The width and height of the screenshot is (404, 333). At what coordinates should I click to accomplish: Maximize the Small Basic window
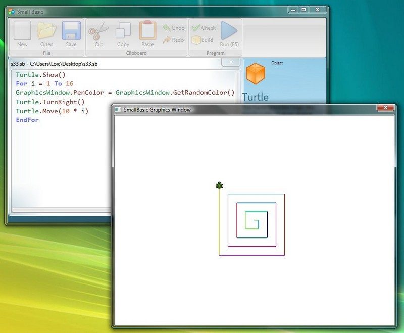click(304, 10)
